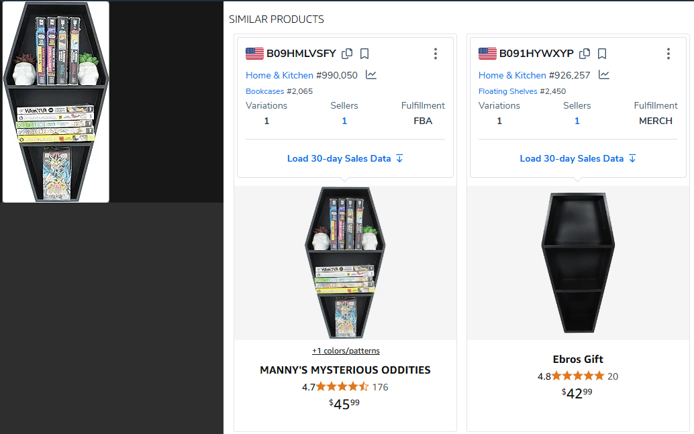
Task: Show rank chart next to #990,050
Action: point(371,75)
